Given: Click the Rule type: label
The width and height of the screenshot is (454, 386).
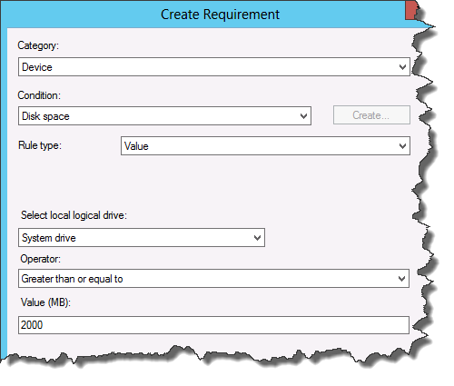Looking at the screenshot, I should click(40, 145).
